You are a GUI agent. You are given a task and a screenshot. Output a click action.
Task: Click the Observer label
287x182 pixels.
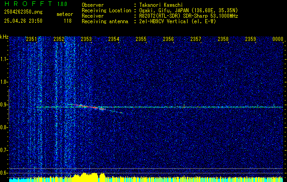(93, 5)
